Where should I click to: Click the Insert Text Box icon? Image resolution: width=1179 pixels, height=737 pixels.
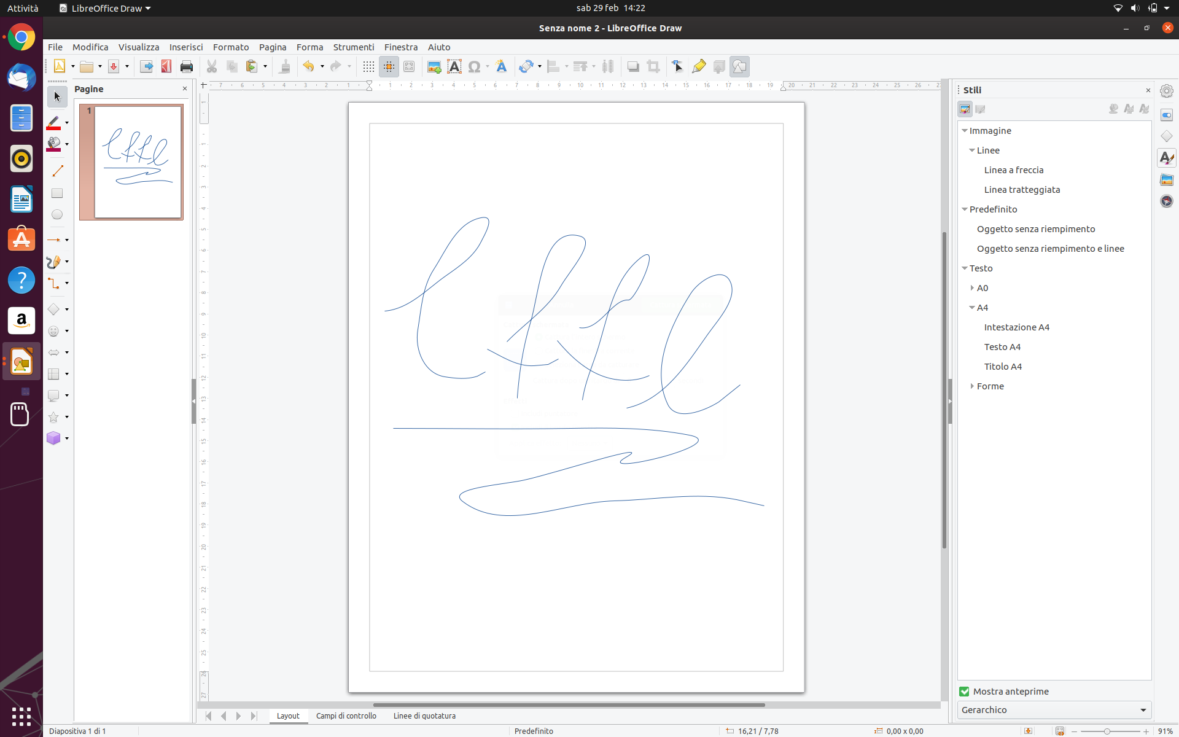click(x=454, y=66)
